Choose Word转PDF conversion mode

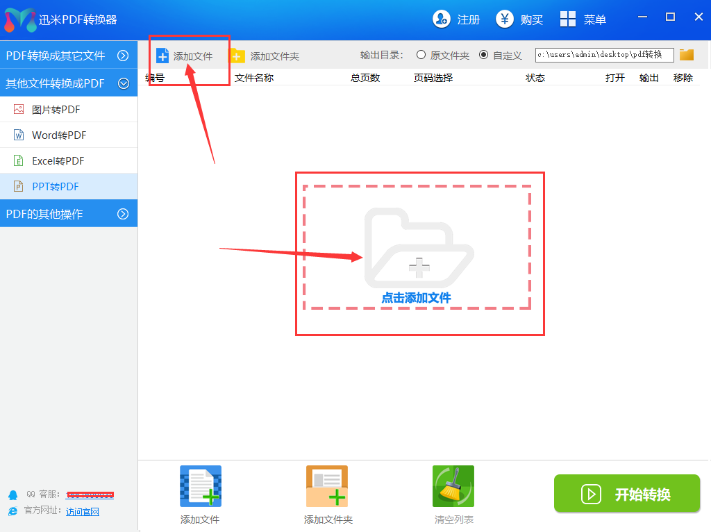(x=59, y=135)
